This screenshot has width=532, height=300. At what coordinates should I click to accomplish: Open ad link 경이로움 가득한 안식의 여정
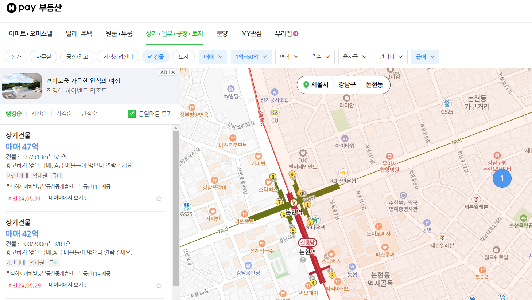pyautogui.click(x=83, y=81)
